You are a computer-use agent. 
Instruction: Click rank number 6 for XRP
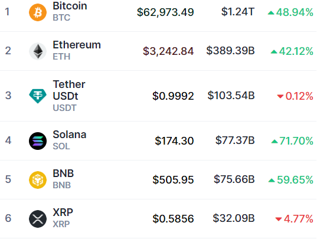[8, 218]
